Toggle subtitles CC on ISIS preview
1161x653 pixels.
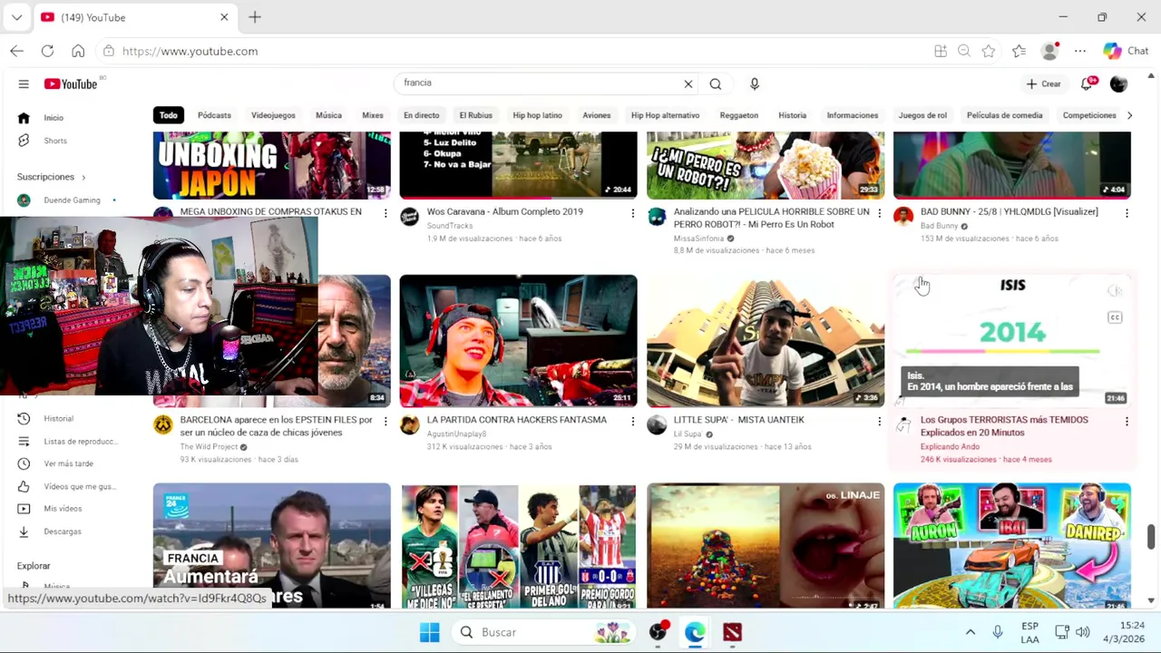pyautogui.click(x=1115, y=317)
